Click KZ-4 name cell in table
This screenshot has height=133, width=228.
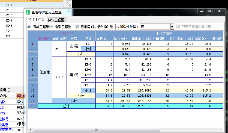point(88,75)
